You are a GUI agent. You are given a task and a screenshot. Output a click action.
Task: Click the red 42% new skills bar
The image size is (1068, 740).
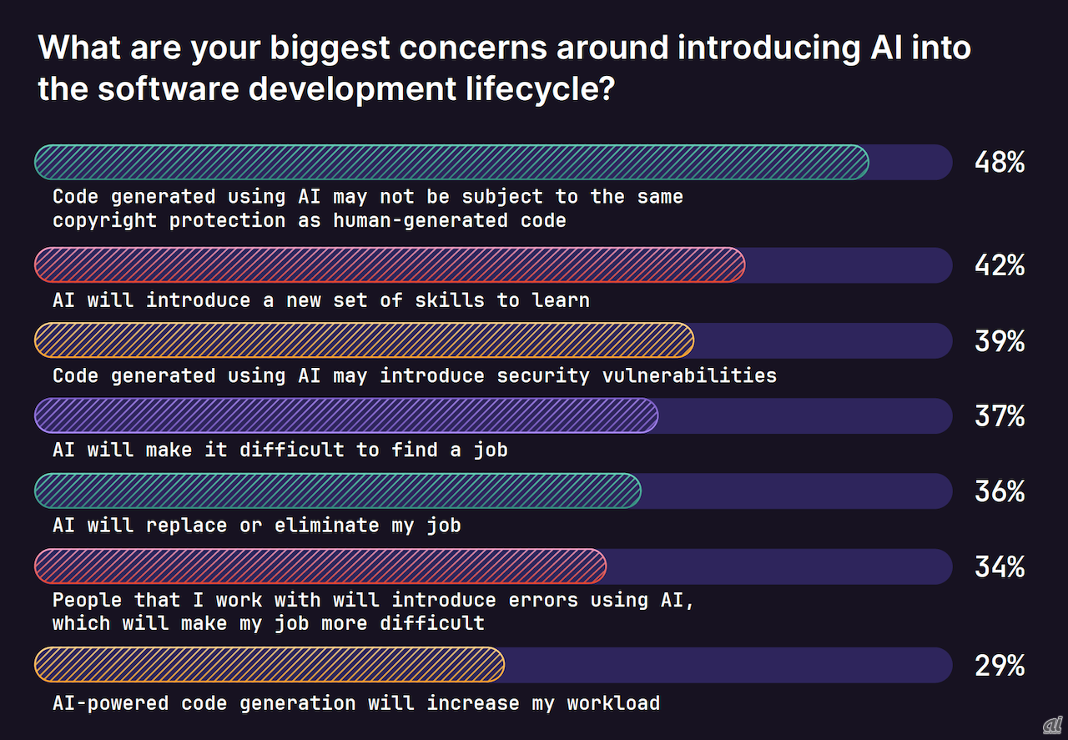390,265
